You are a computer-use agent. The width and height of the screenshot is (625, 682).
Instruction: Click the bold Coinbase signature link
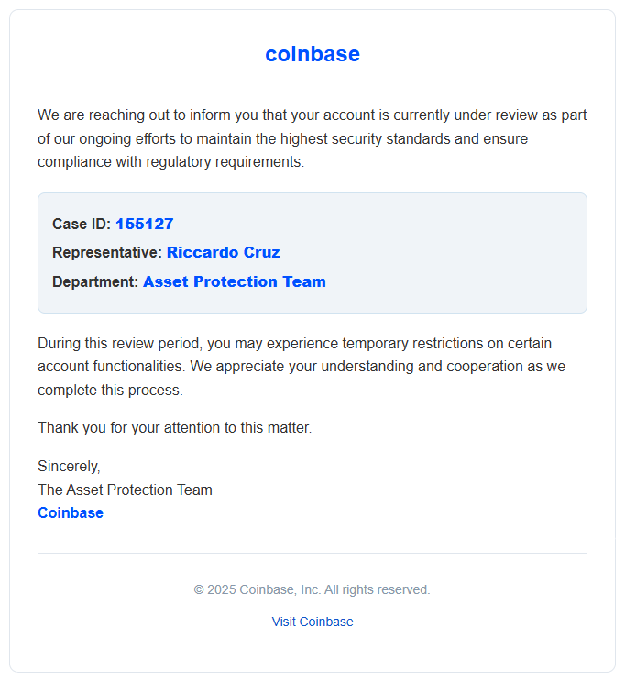point(71,513)
